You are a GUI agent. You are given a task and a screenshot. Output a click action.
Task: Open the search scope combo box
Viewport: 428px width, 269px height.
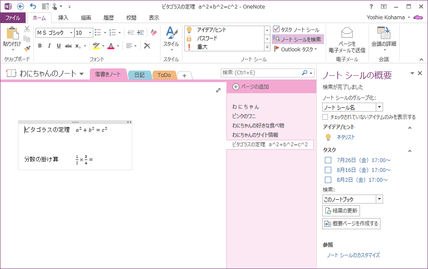pyautogui.click(x=353, y=199)
